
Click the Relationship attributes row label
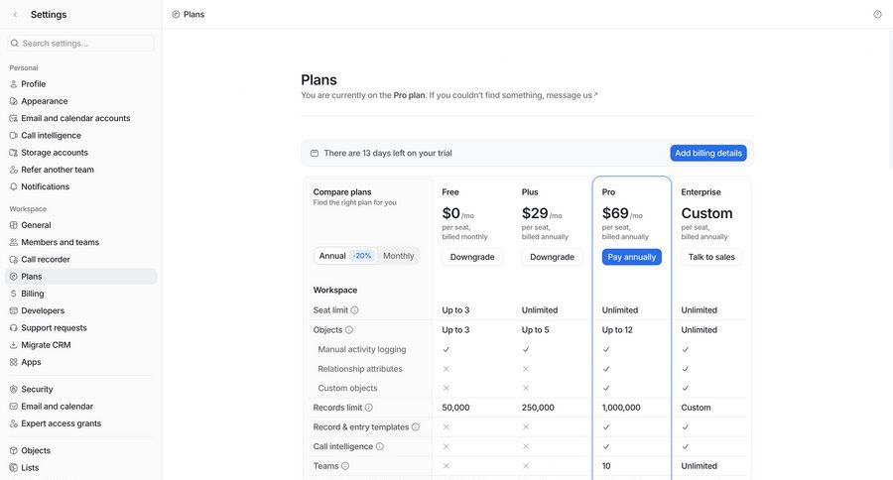pos(360,369)
